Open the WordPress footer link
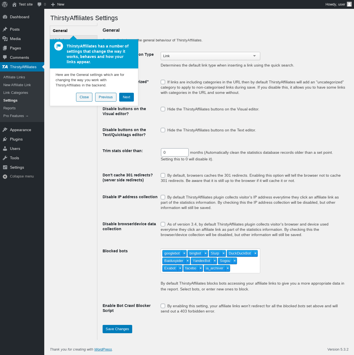Viewport: 354px width, 355px height. coord(103,349)
